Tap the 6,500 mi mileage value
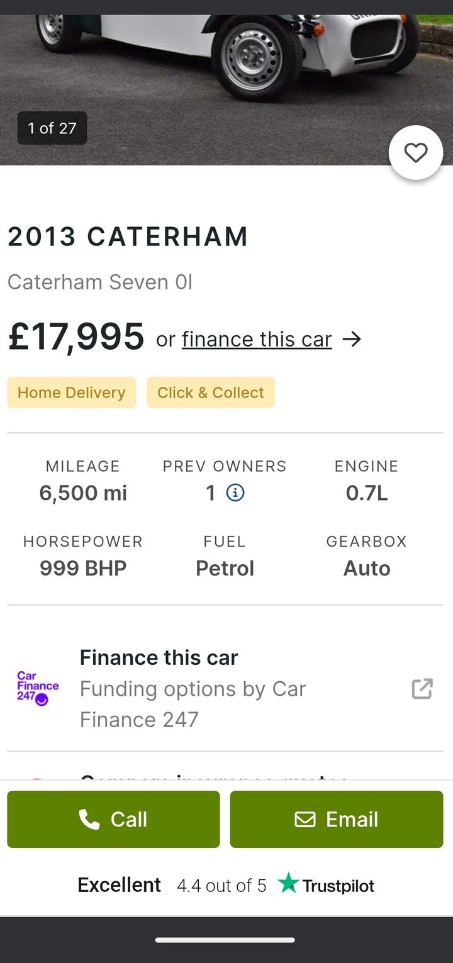 (83, 493)
